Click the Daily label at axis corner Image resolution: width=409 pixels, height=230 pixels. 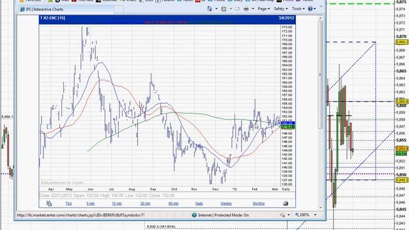[286, 189]
